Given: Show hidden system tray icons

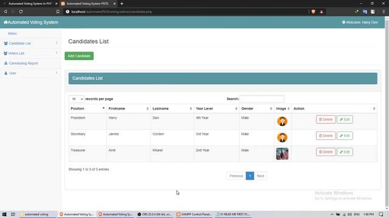Looking at the screenshot, I should 332,214.
